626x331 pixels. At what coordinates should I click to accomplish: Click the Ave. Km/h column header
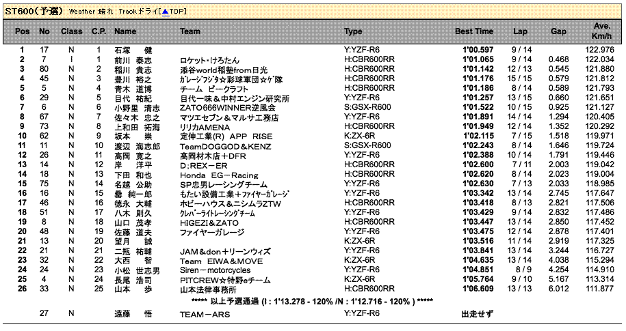coord(601,31)
